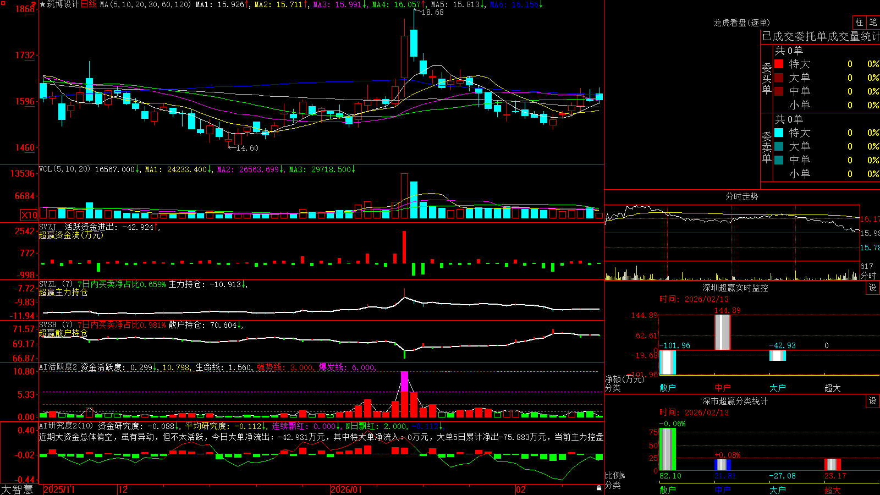Click -101.96 散户 bar in 实时监控

[668, 362]
